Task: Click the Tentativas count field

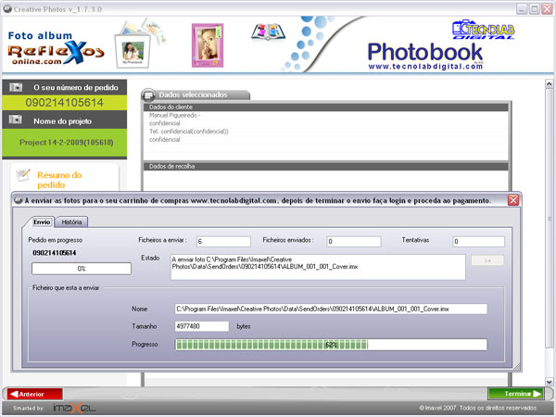Action: tap(478, 241)
